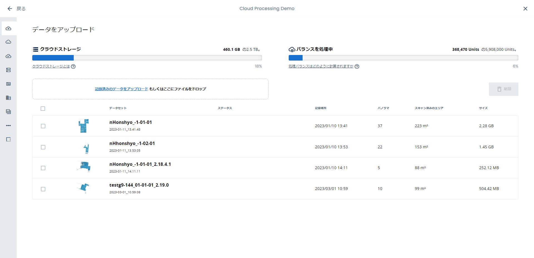Viewport: 534px width, 258px height.
Task: Click the 368,470 Units balance value
Action: [x=466, y=49]
